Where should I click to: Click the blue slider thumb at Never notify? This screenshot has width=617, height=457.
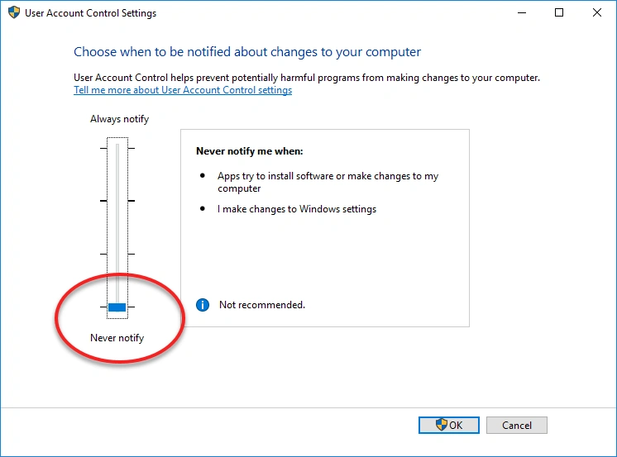[117, 307]
